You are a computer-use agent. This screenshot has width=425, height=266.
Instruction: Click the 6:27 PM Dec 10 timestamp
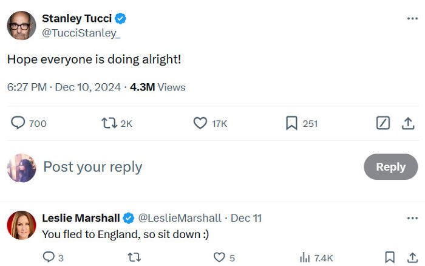point(63,87)
